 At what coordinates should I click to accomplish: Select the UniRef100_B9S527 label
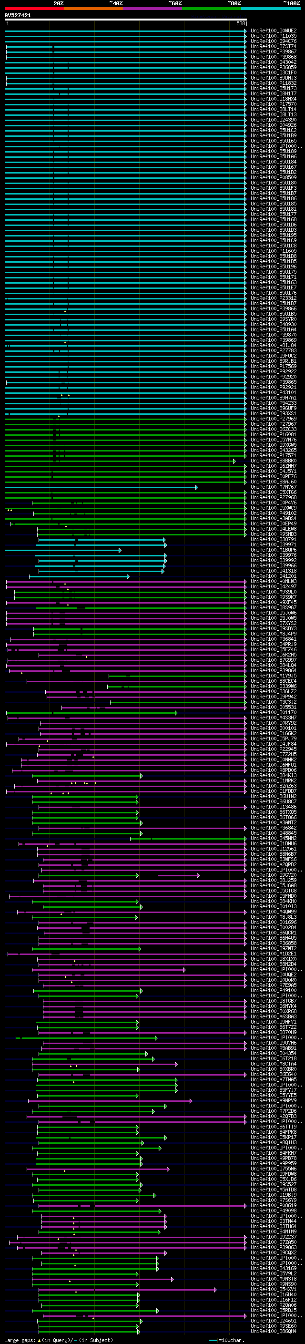click(274, 1184)
